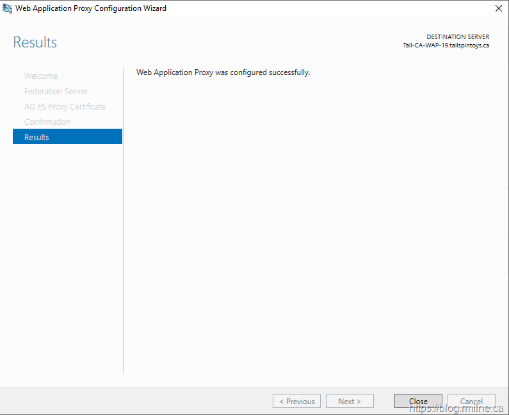Click the empty area below the success message

click(x=307, y=224)
